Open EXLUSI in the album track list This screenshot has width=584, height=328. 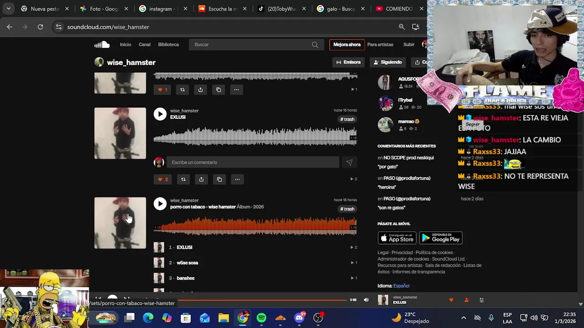(x=184, y=247)
